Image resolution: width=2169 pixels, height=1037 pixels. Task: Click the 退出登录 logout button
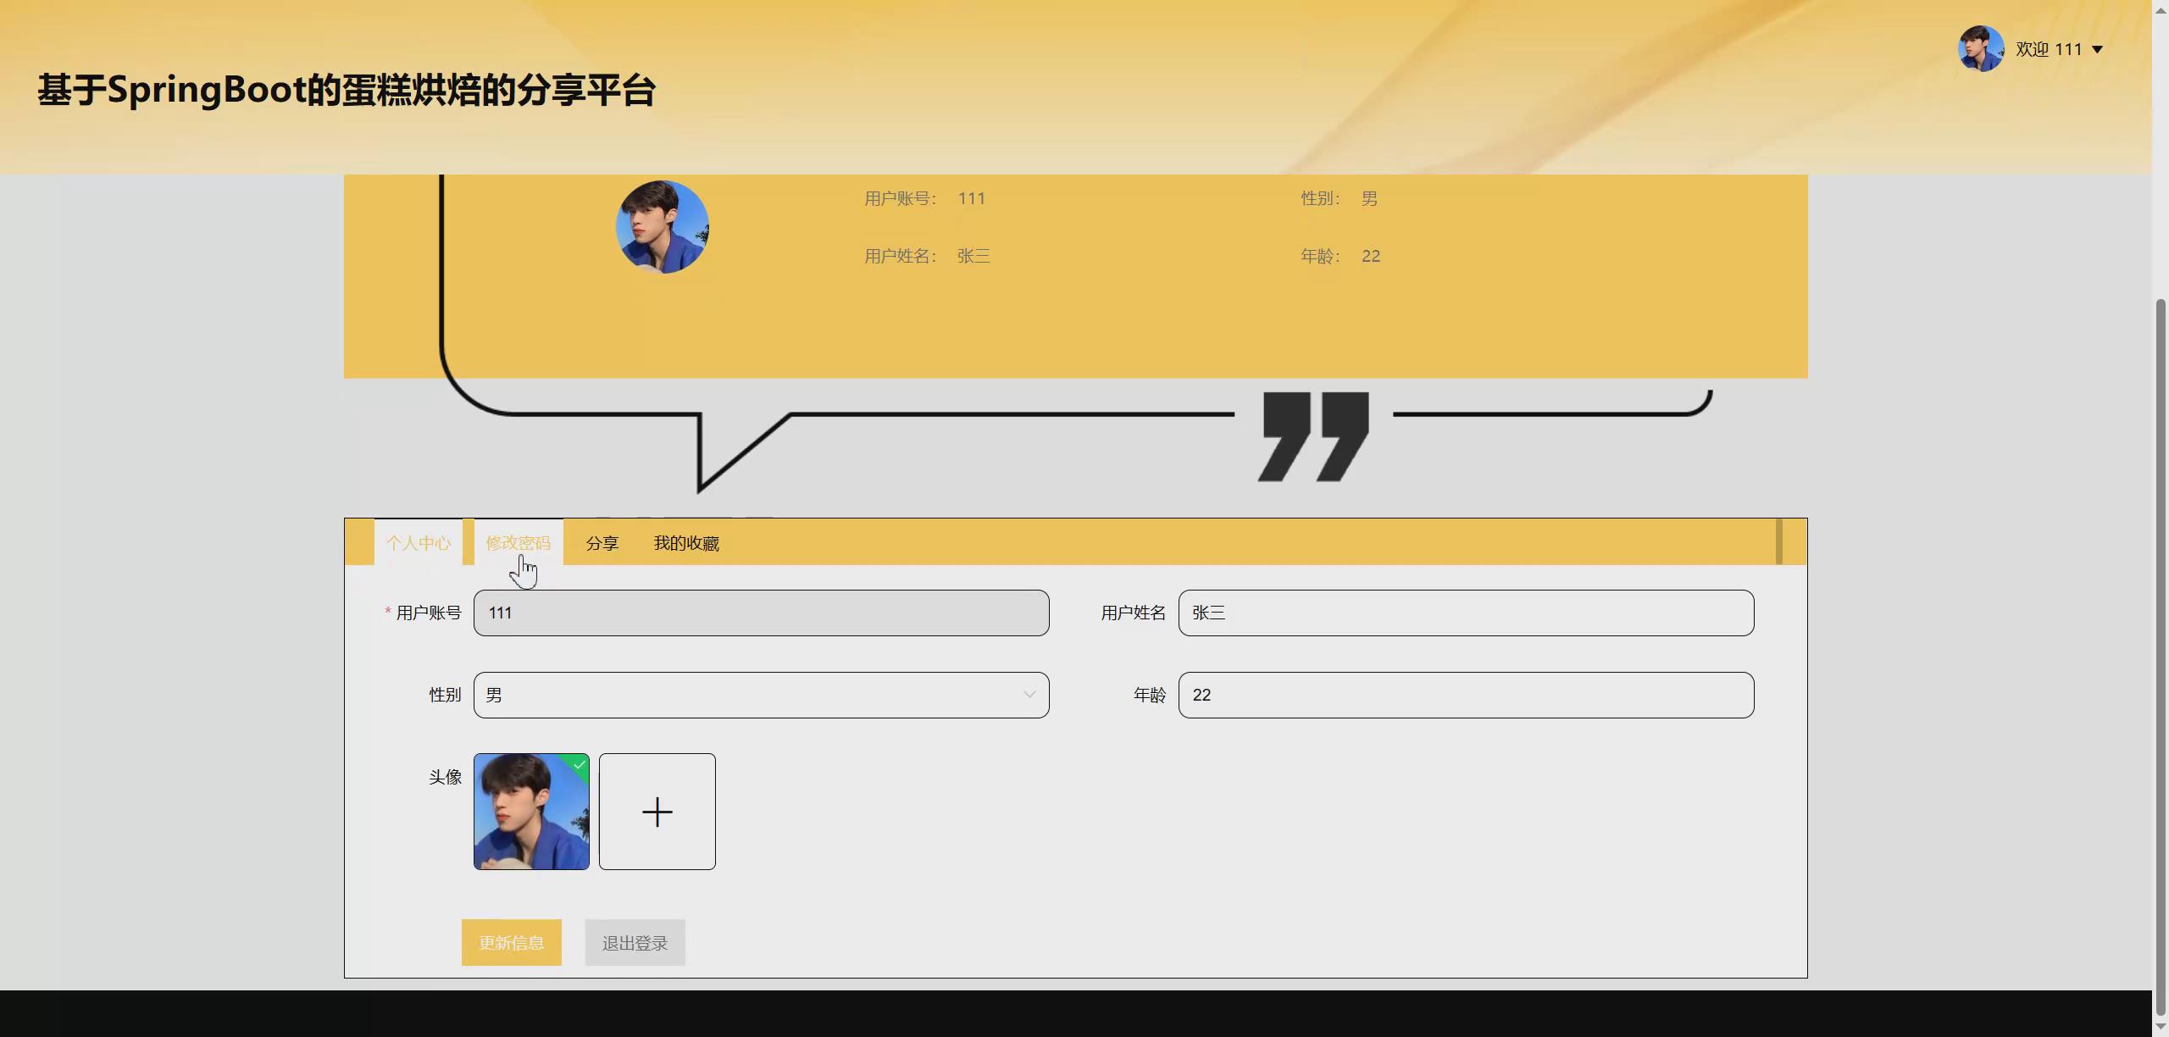point(634,942)
